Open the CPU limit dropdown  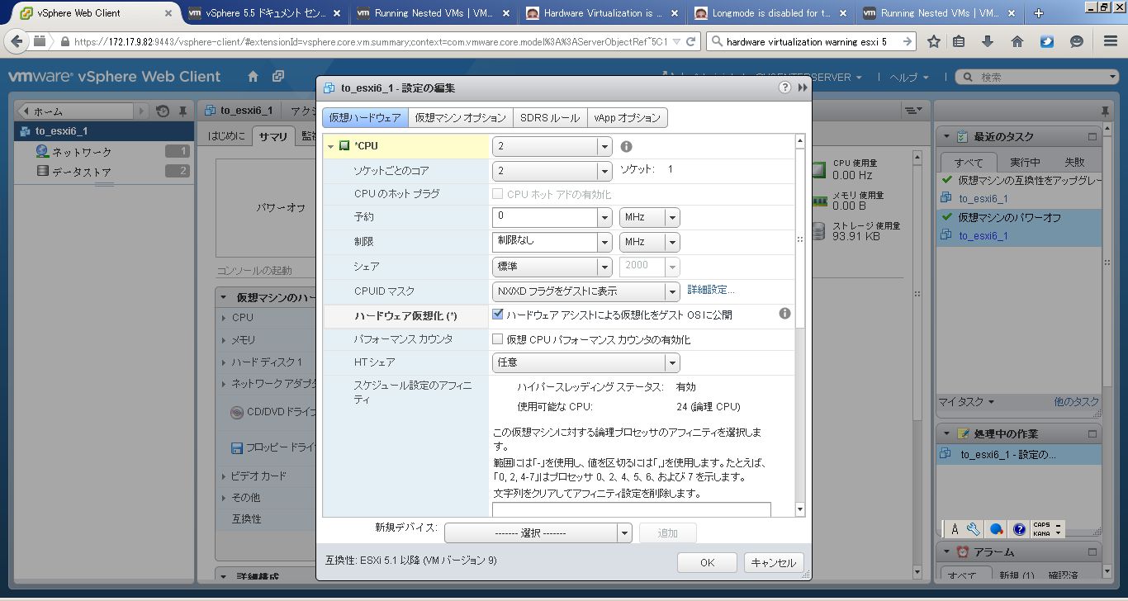604,242
